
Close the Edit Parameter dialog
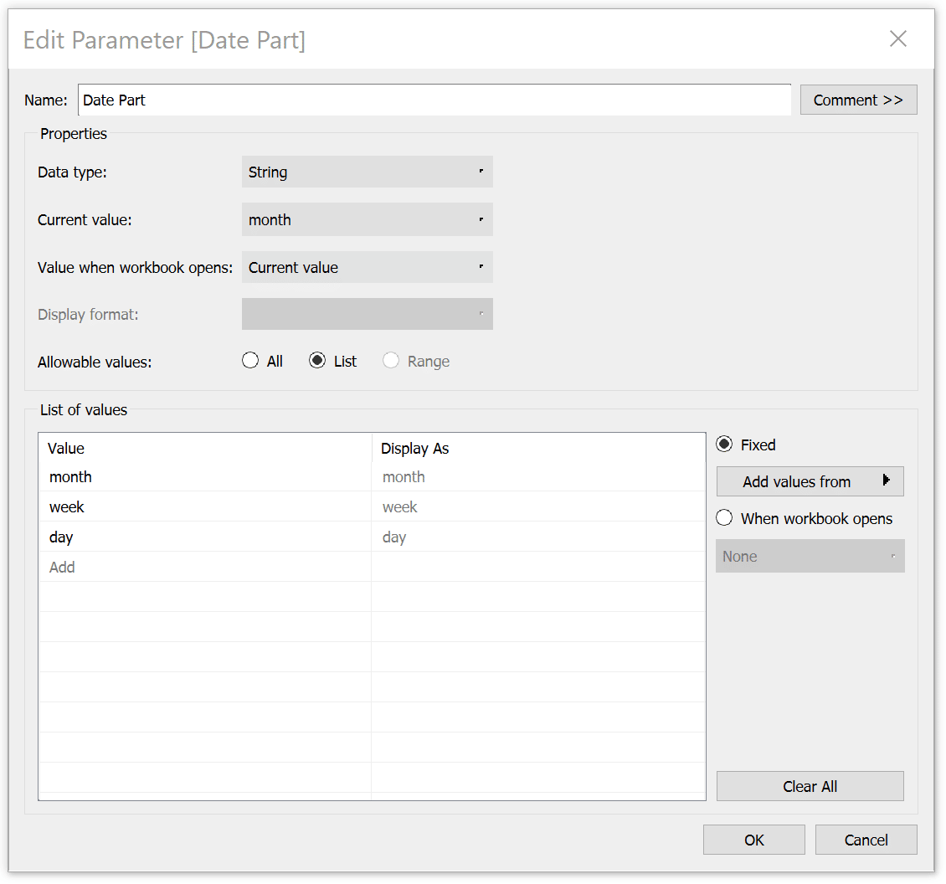(x=897, y=39)
